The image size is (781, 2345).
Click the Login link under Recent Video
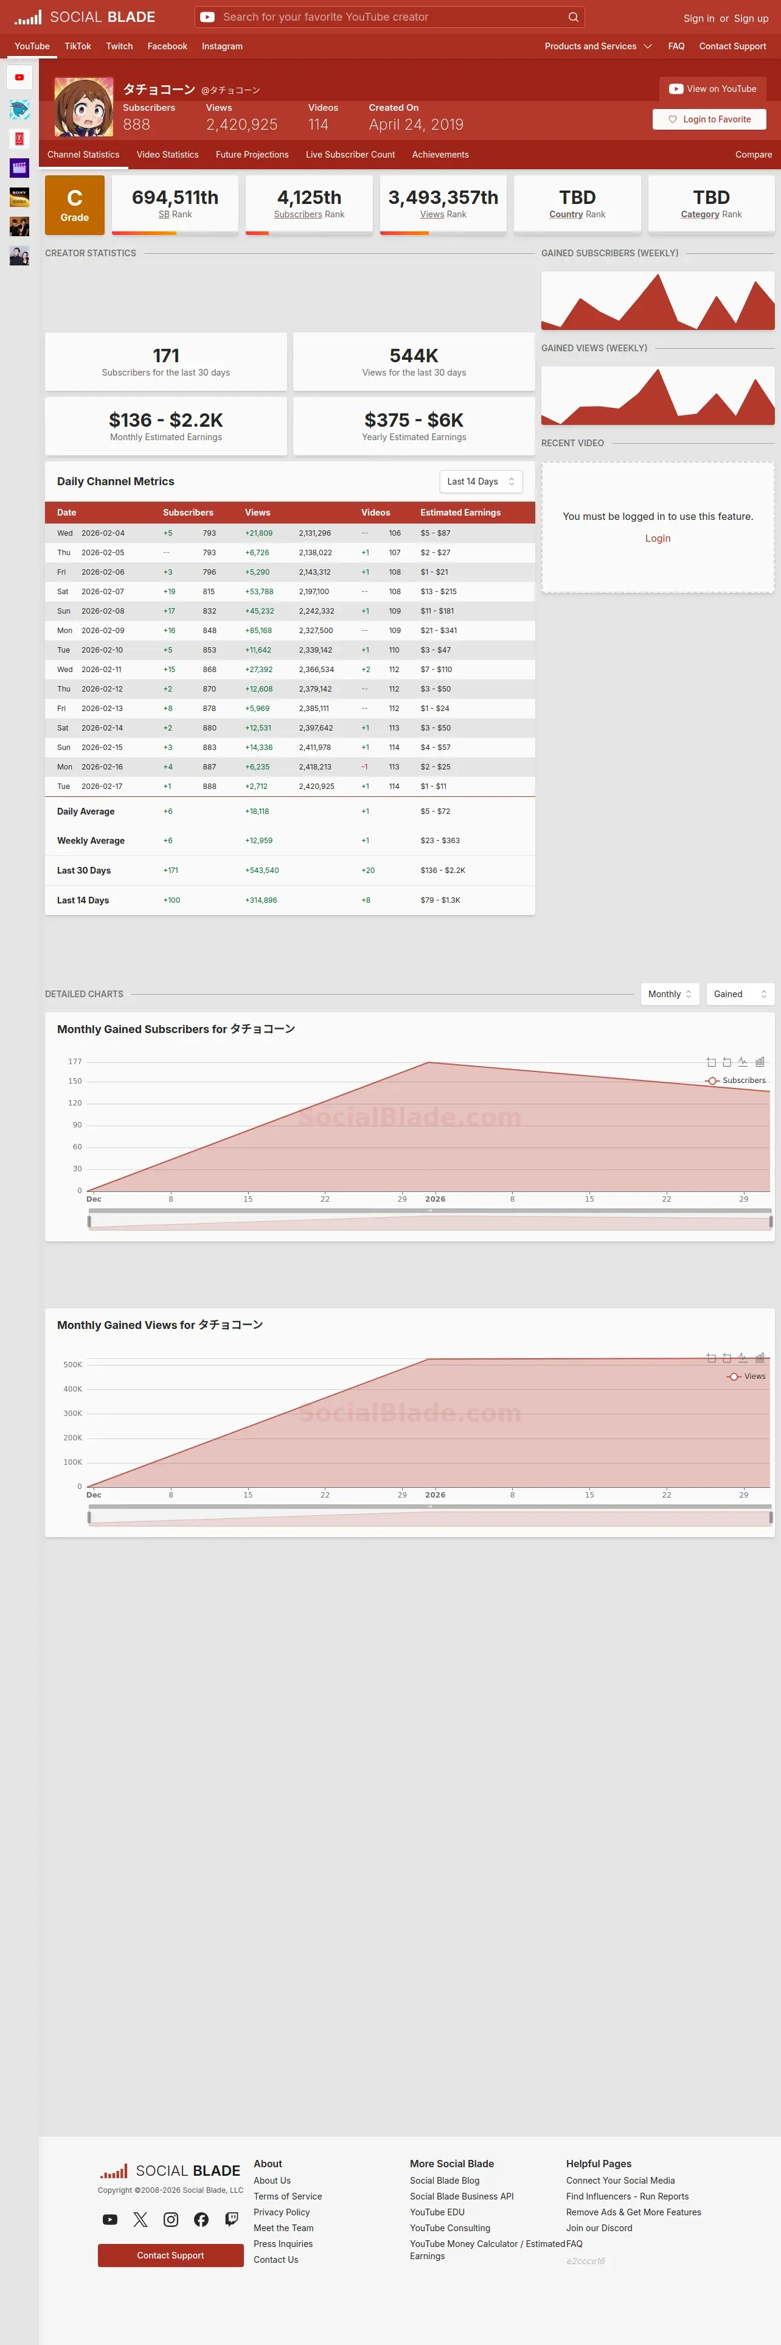[x=658, y=538]
